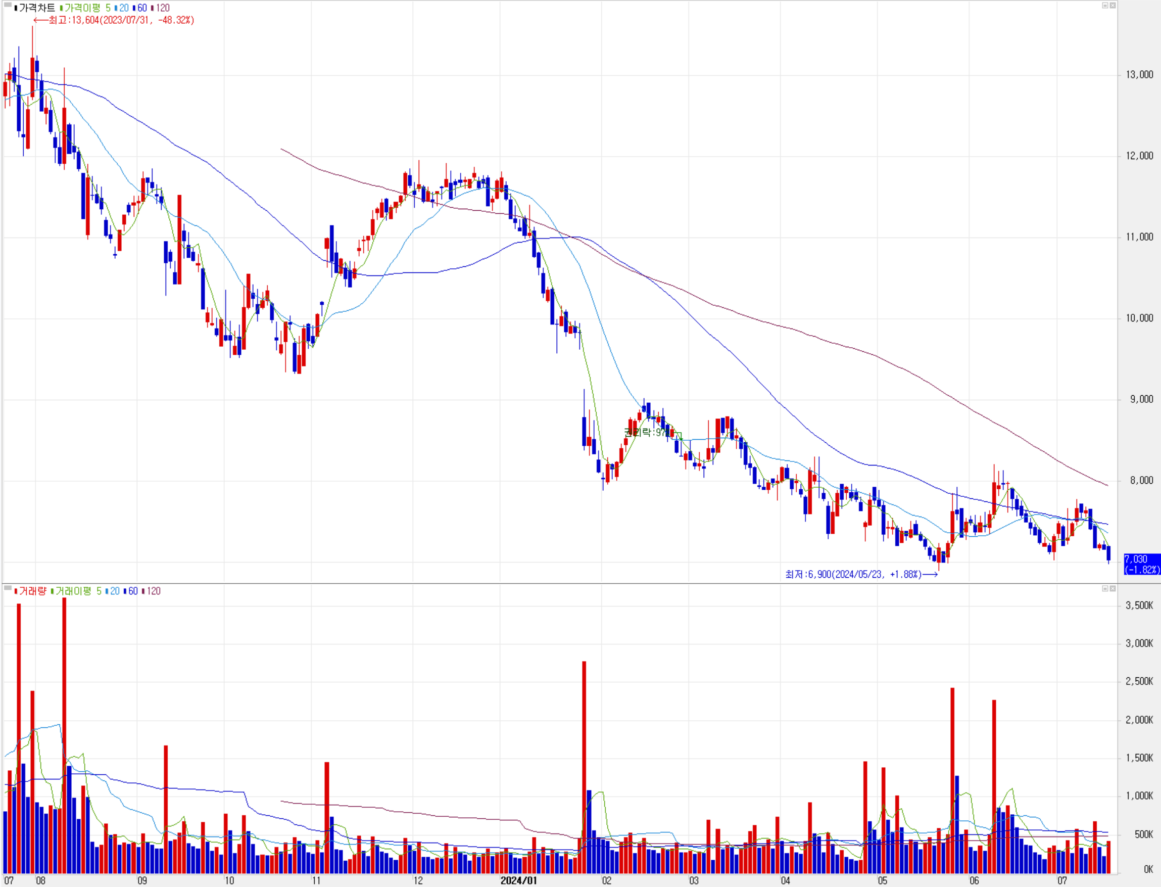The height and width of the screenshot is (887, 1161).
Task: Select the volume 60-day average legend
Action: point(132,591)
